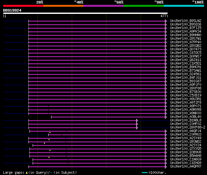Select the UniRef100_C1N6G9 label
The height and width of the screenshot is (175, 207).
click(186, 160)
